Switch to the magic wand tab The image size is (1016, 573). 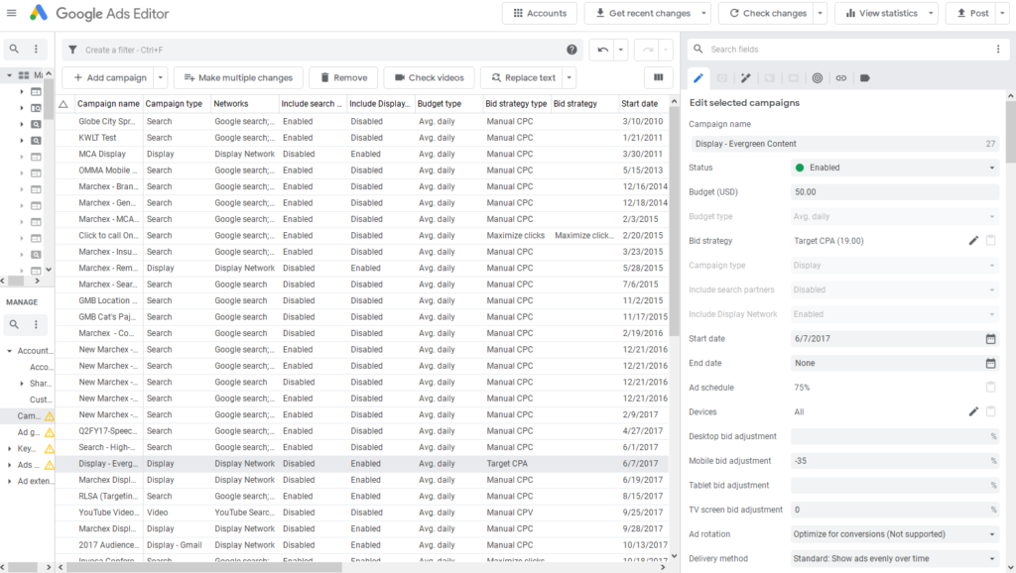pyautogui.click(x=746, y=78)
